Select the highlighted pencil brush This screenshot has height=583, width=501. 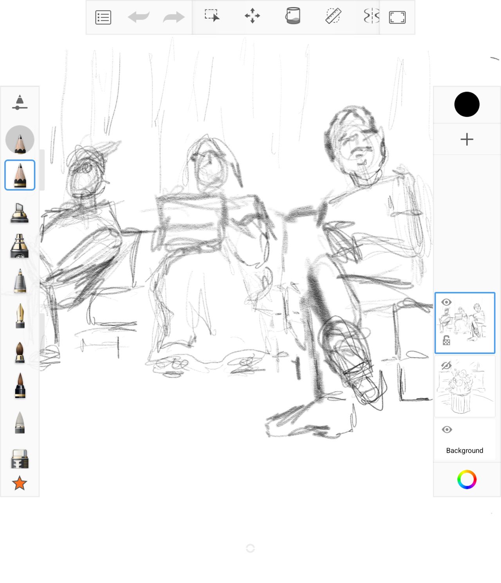(20, 175)
